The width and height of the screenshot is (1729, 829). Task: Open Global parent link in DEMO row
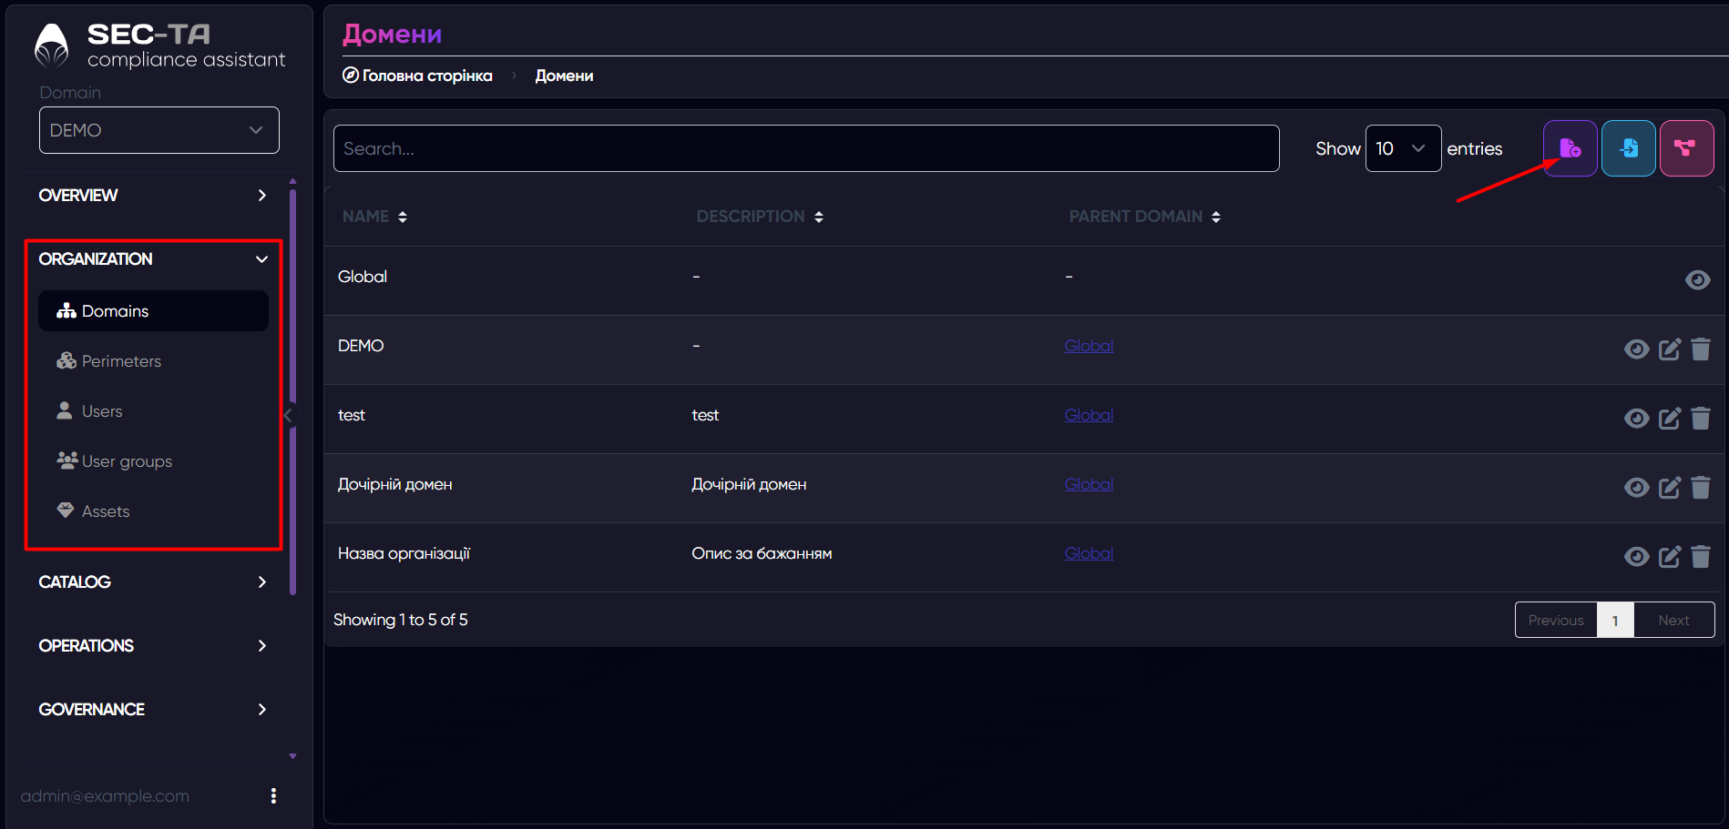point(1089,346)
